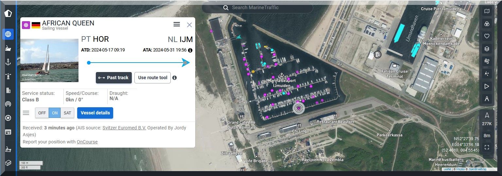
Task: Click the info icon next to ATA time
Action: coord(190,50)
